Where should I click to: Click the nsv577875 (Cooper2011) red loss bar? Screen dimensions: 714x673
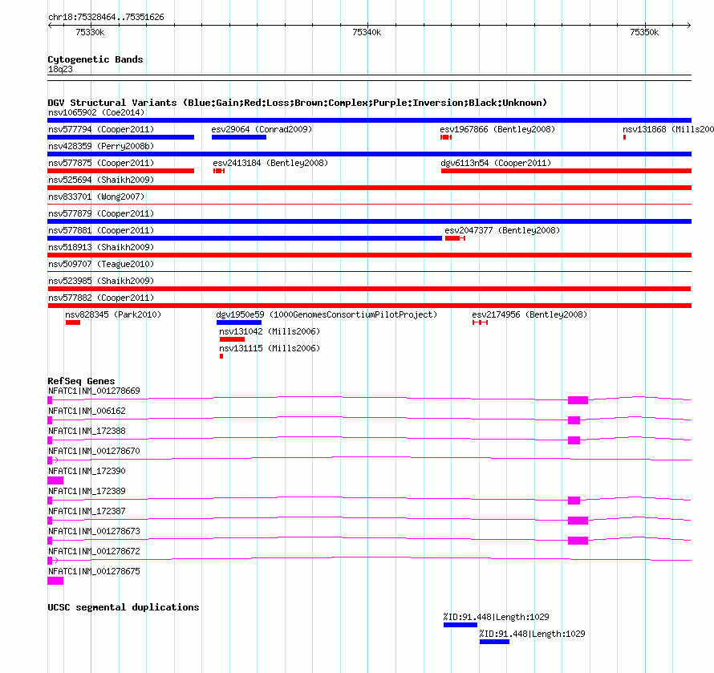point(120,171)
